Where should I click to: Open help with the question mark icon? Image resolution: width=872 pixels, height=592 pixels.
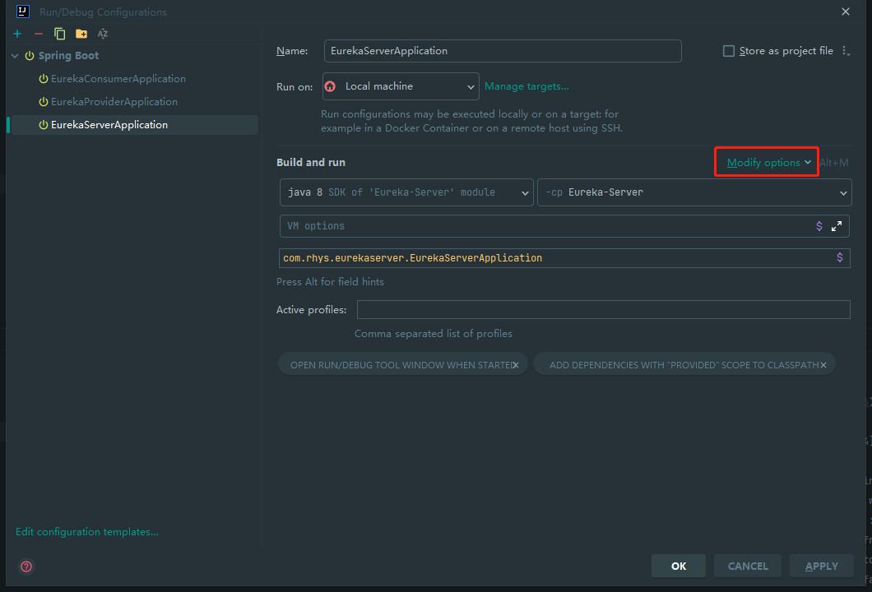click(x=26, y=567)
